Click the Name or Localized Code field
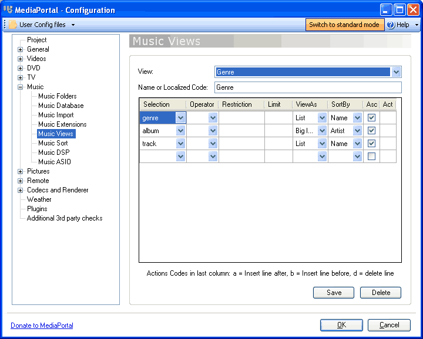The height and width of the screenshot is (339, 423). pyautogui.click(x=308, y=87)
